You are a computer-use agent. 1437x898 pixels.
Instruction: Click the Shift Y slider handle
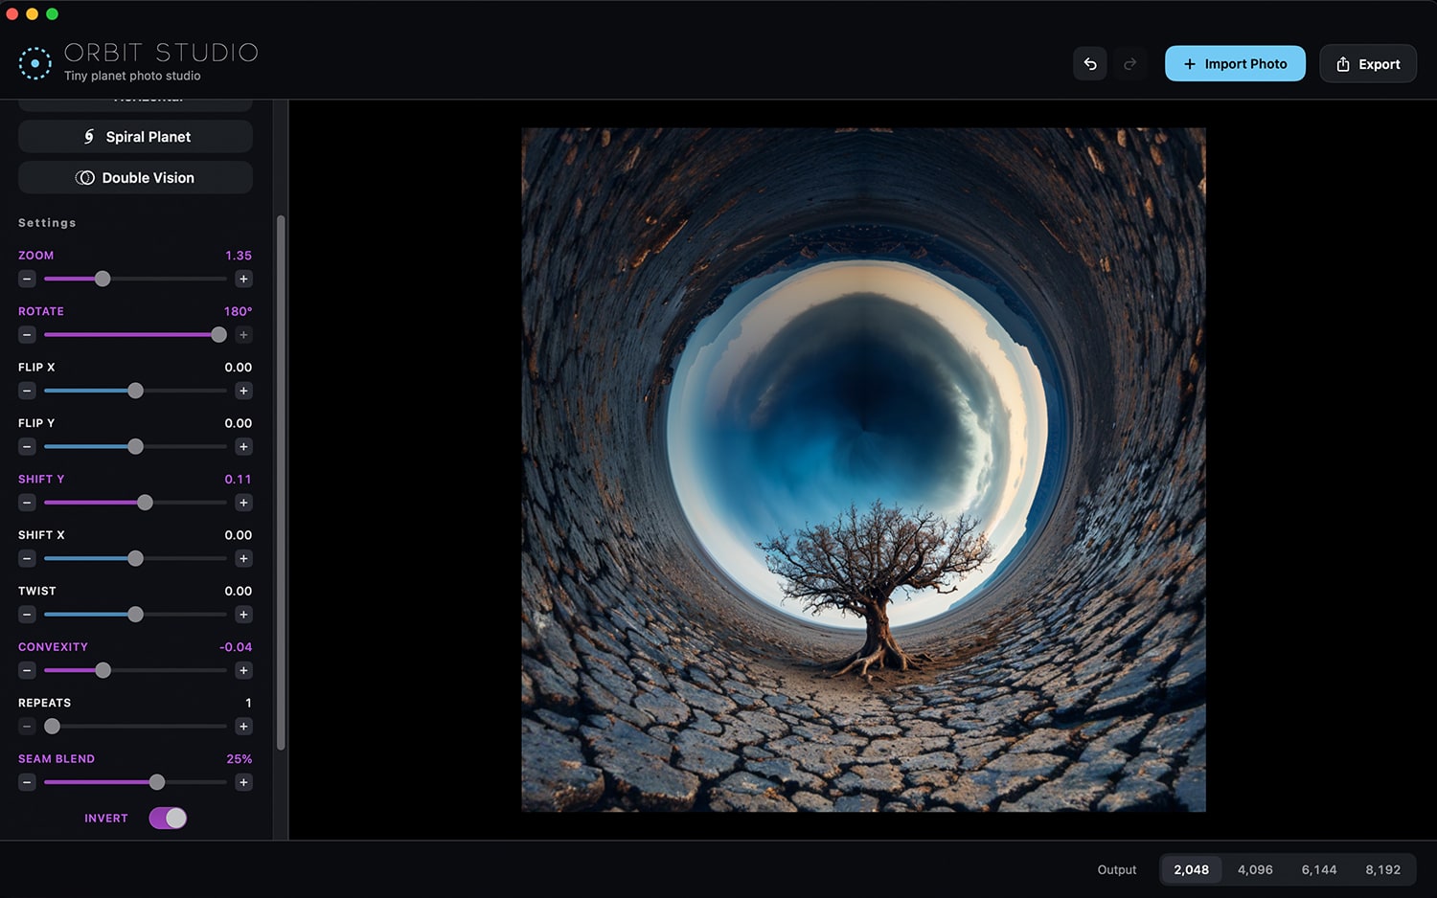click(145, 503)
